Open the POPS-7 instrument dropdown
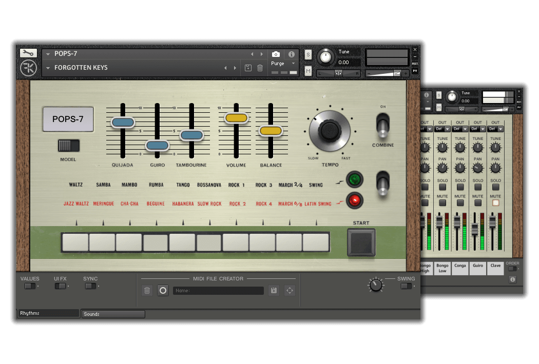Screen dimensions: 539x364 pos(48,54)
